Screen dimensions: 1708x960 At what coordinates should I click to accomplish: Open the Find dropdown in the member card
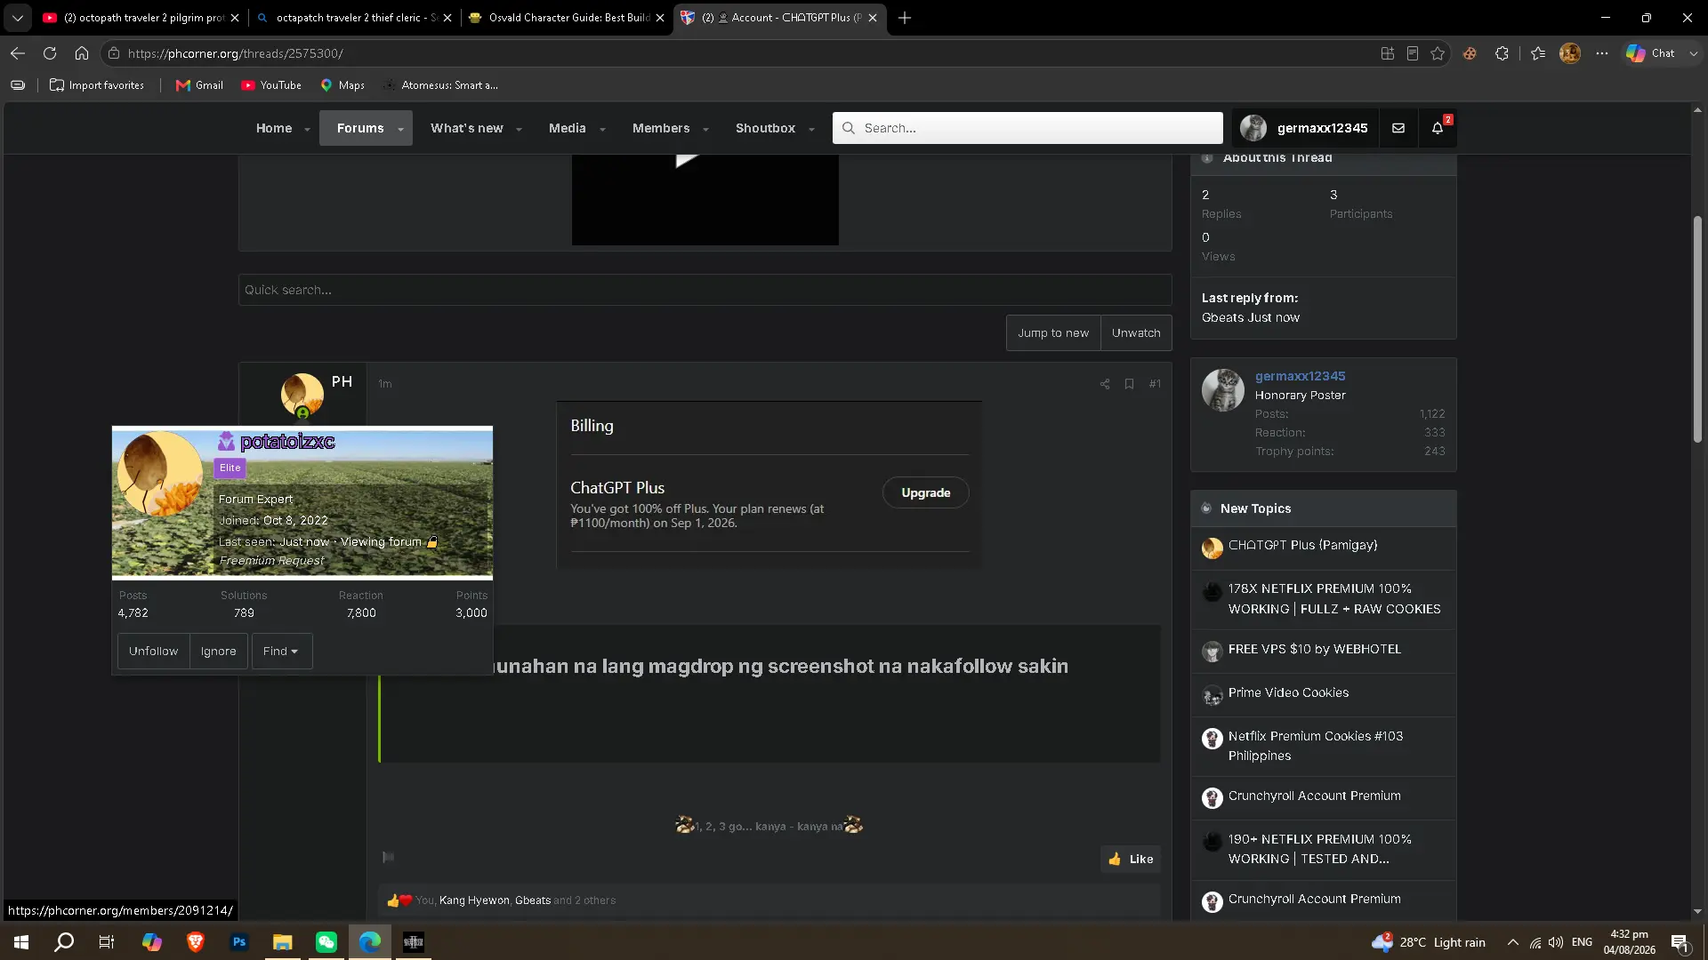click(x=281, y=652)
